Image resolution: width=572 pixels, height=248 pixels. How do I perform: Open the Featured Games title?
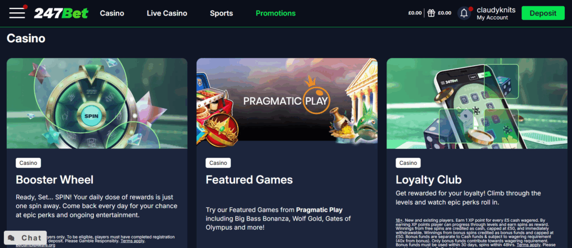pyautogui.click(x=249, y=179)
